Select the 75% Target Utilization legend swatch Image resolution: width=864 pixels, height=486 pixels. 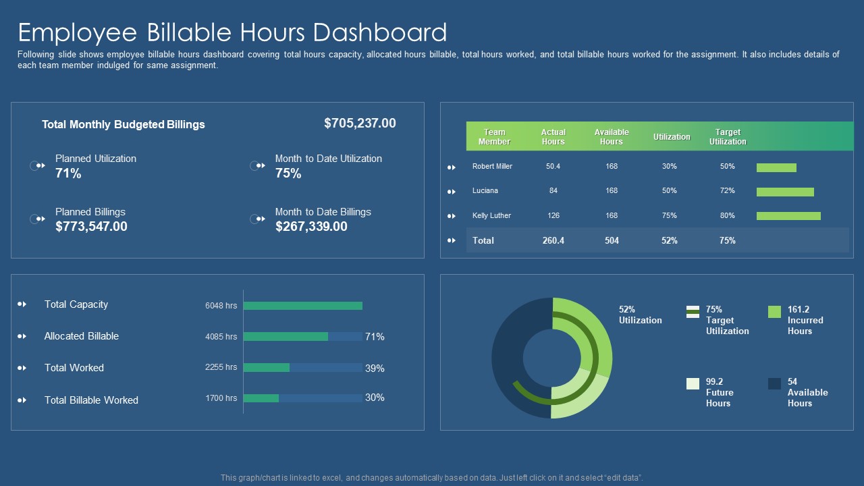[x=693, y=312]
